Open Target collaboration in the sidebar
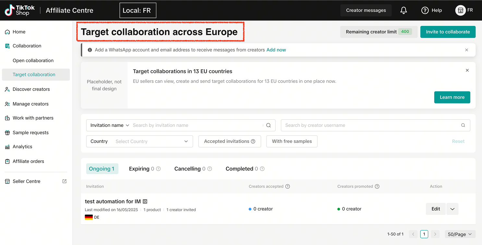 [36, 75]
